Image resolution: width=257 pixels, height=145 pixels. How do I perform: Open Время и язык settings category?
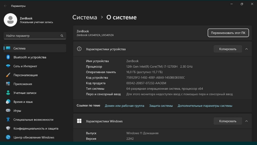[23, 102]
